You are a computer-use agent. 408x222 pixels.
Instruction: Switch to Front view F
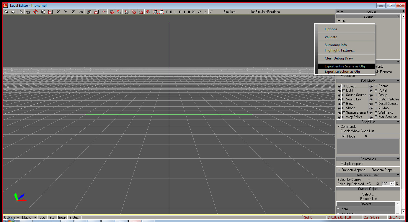pos(167,12)
